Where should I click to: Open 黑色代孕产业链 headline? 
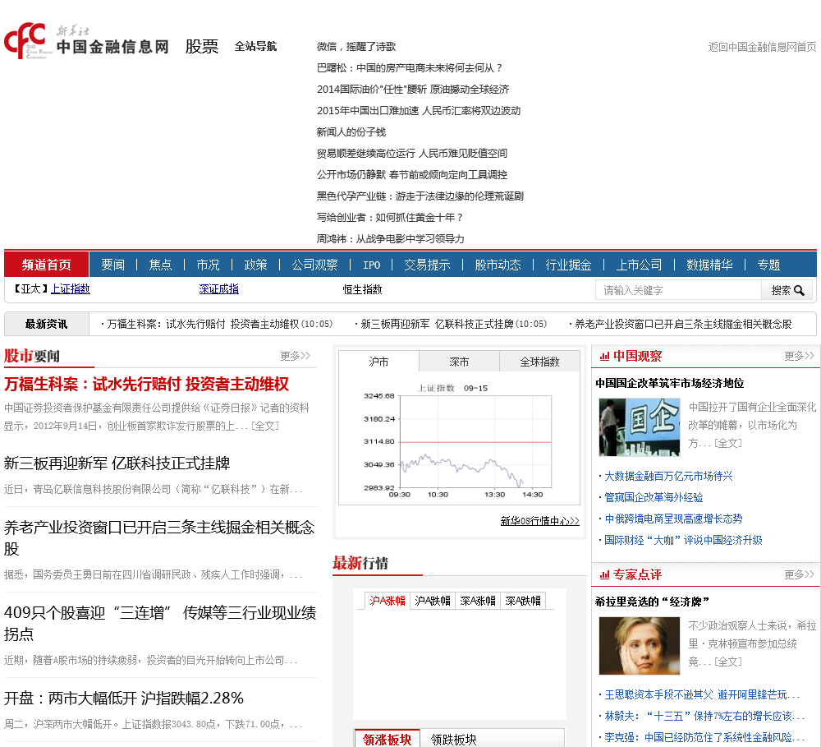(420, 196)
